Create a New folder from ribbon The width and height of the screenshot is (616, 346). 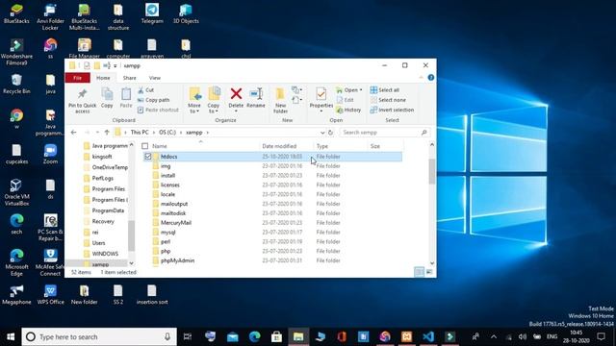(x=280, y=100)
